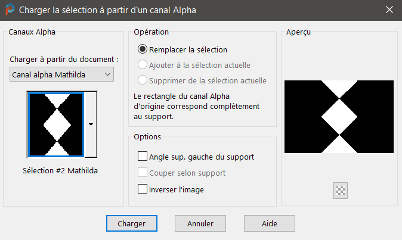Click the PaintShop Pro icon in title bar
This screenshot has height=240, width=402.
(x=10, y=10)
